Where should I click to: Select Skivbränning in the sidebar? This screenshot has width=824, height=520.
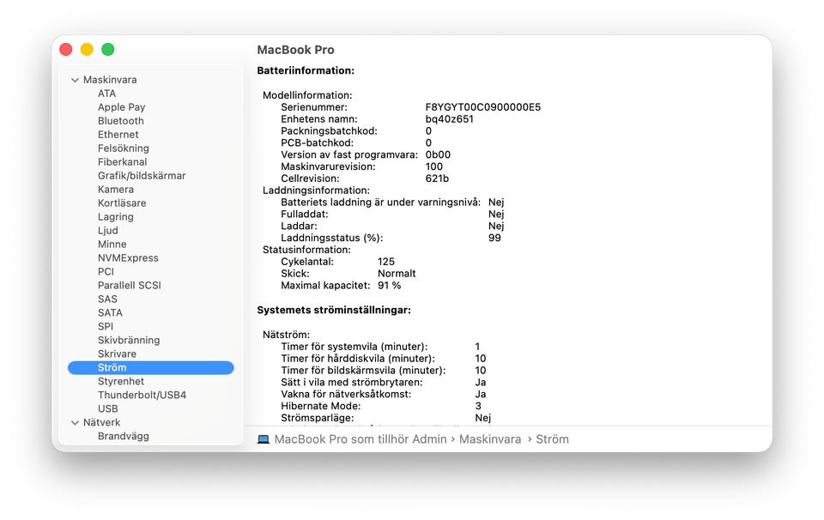(129, 341)
